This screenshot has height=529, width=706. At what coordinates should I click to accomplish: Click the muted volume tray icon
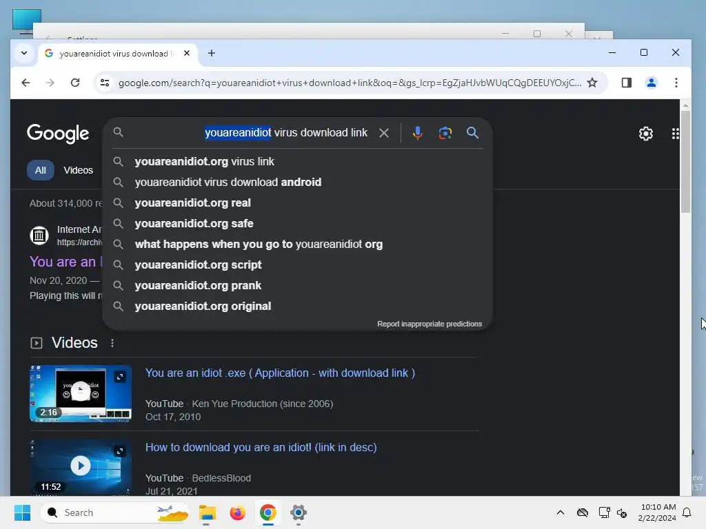coord(623,512)
